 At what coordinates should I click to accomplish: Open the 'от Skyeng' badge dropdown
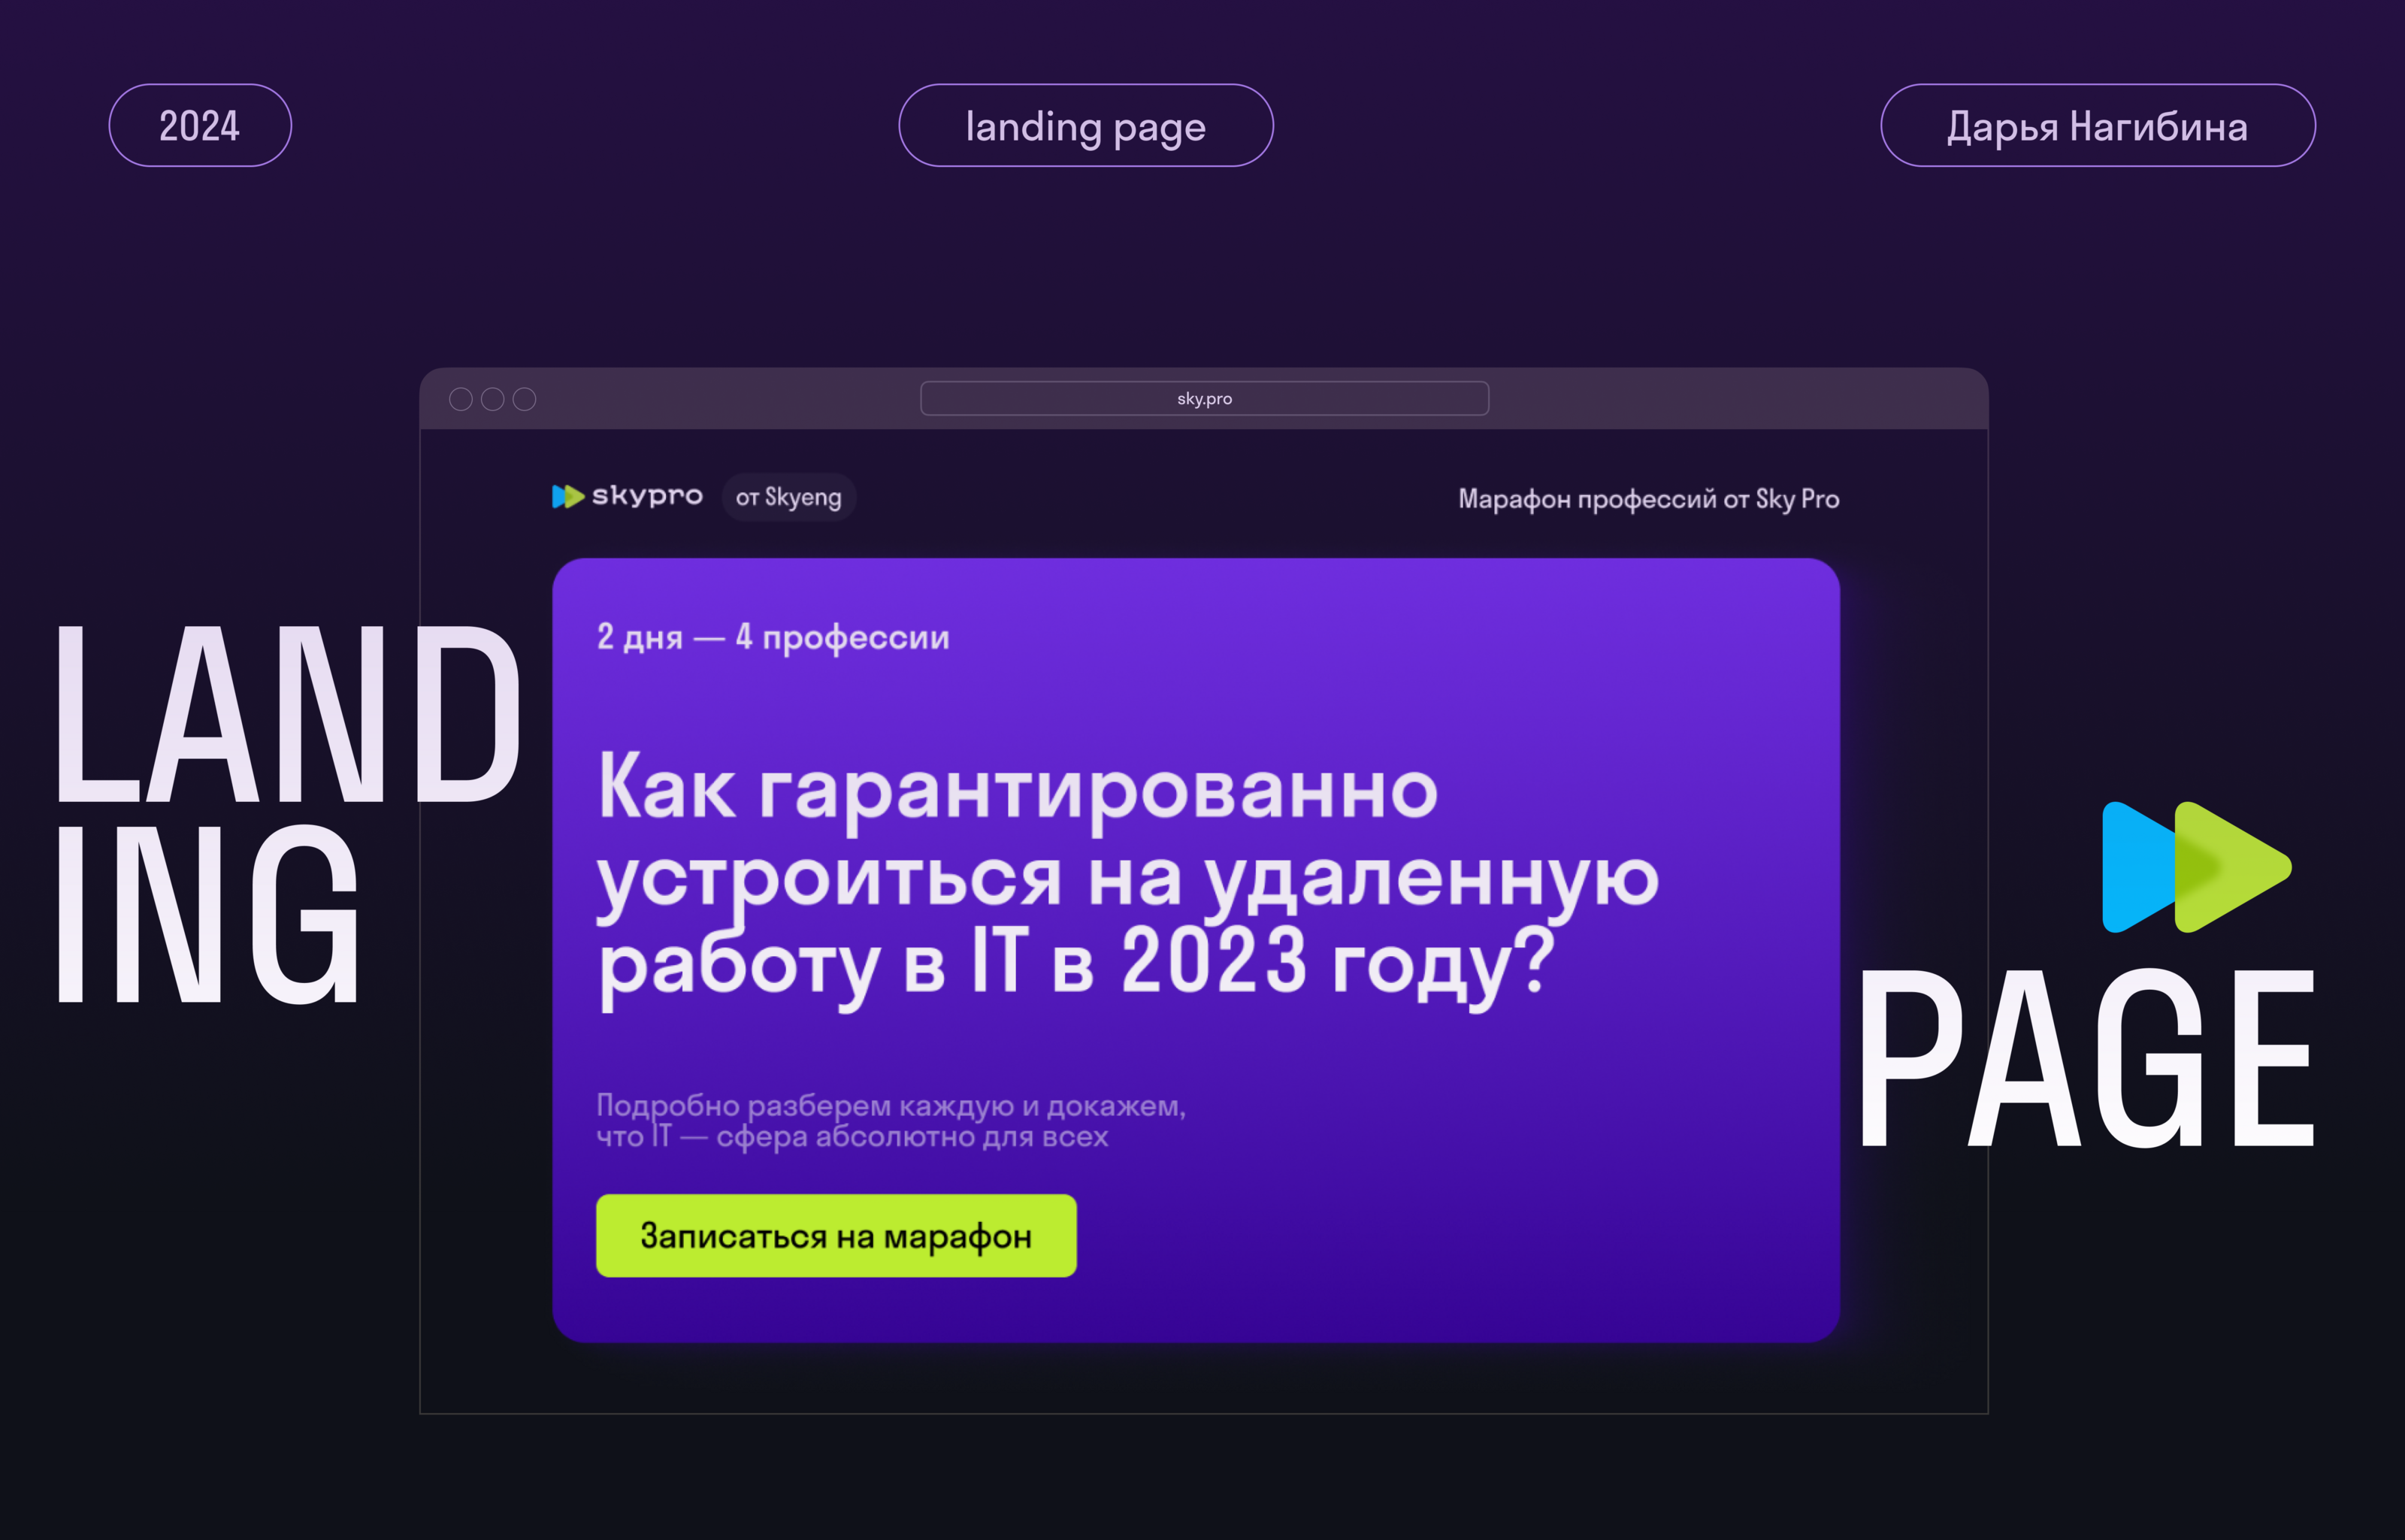tap(788, 497)
